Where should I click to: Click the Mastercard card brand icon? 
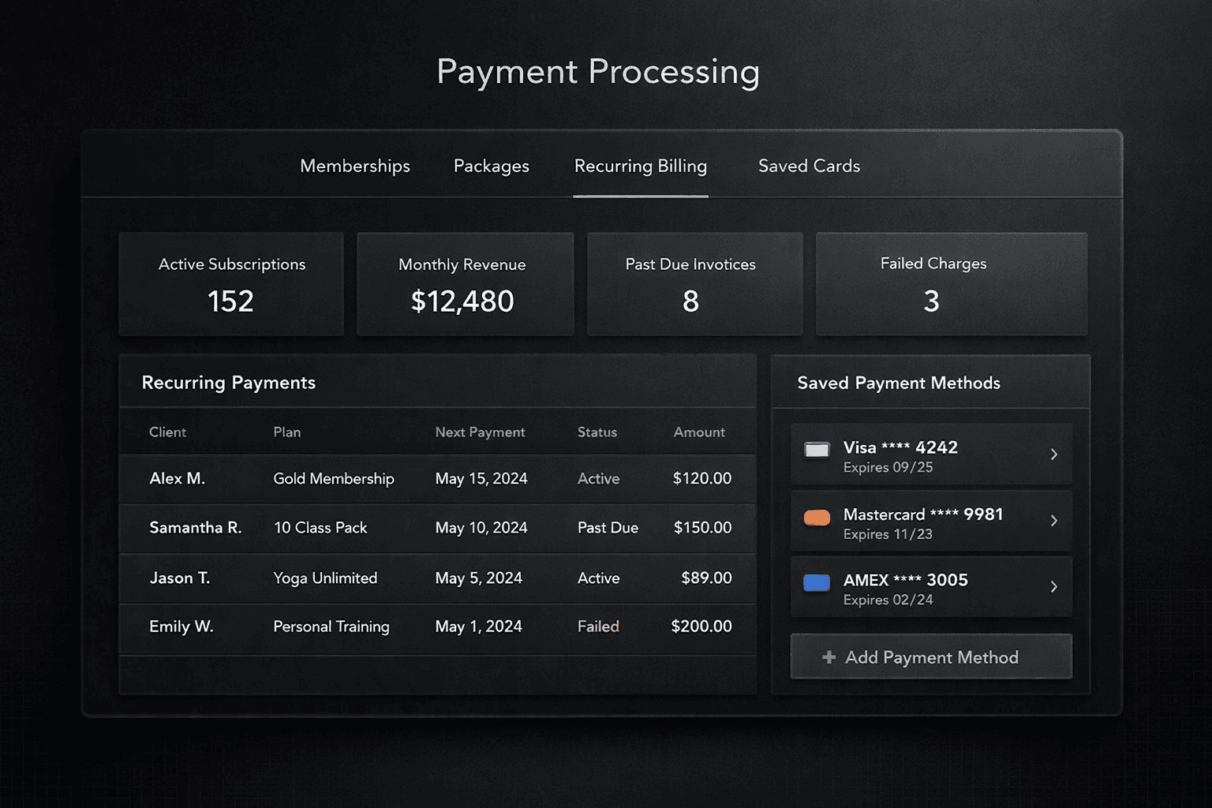coord(817,518)
